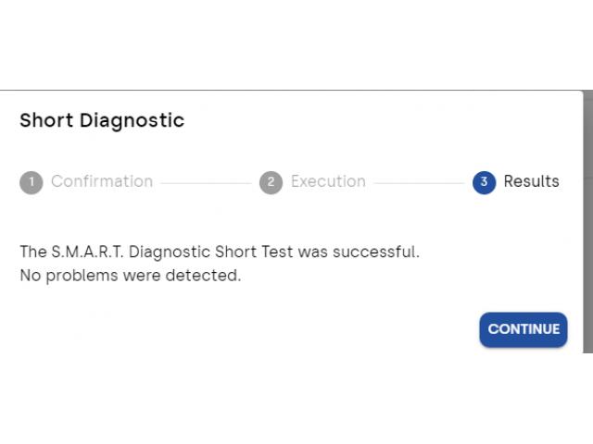Viewport: 593px width, 444px height.
Task: Select the blue step 3 circle
Action: [x=484, y=182]
